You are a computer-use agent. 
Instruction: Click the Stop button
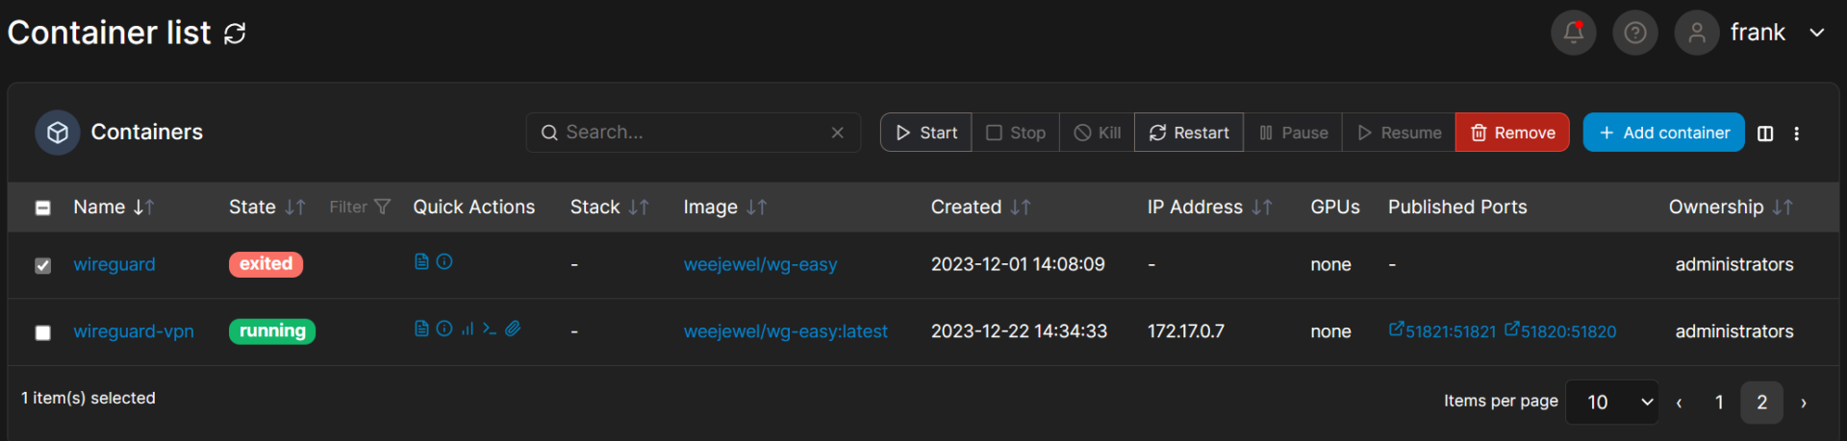1016,133
